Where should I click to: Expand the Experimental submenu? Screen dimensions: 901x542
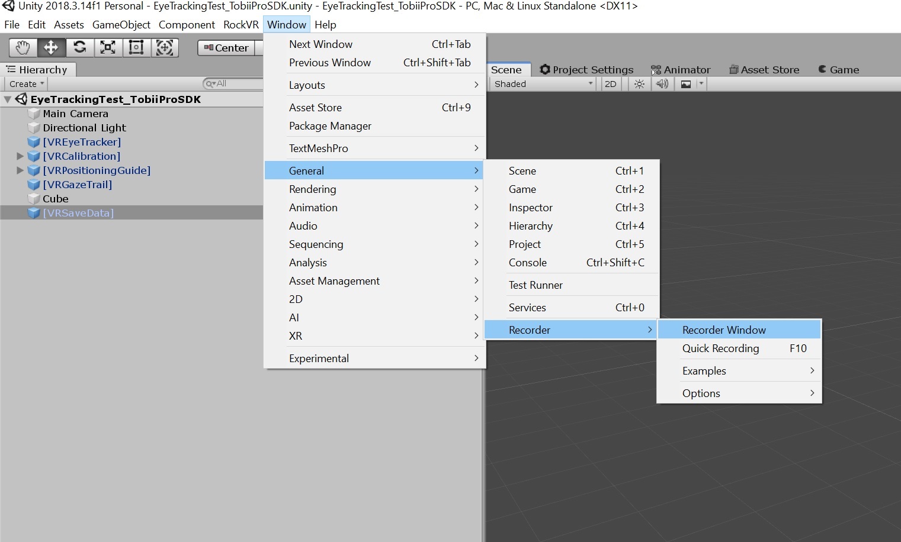pyautogui.click(x=374, y=359)
